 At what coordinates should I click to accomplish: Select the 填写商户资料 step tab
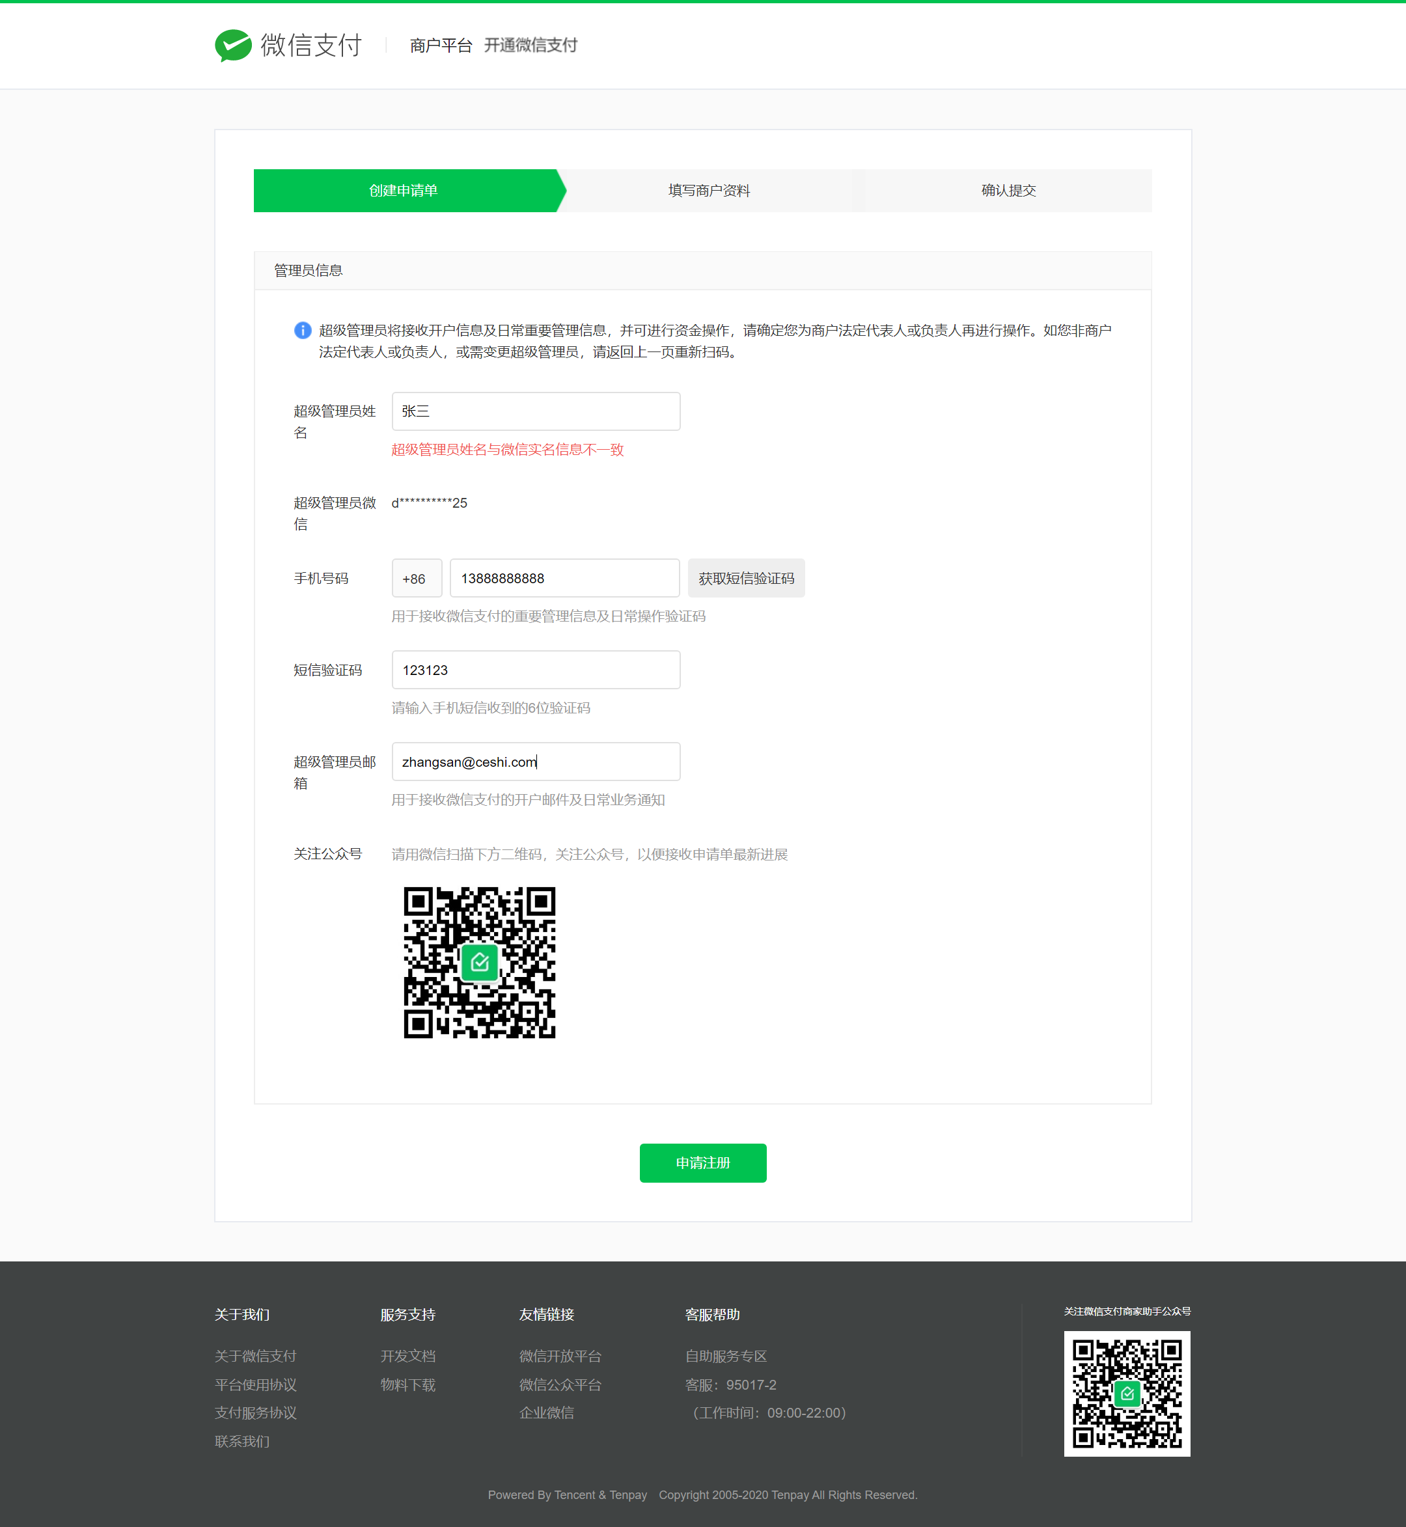709,190
